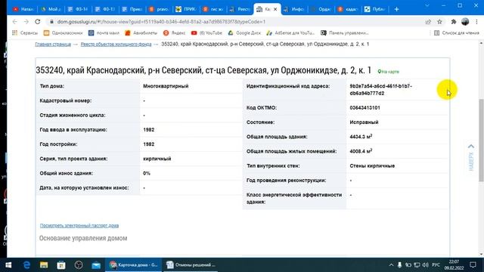
Task: Select OKTMO code value 03643413101
Action: click(x=365, y=107)
